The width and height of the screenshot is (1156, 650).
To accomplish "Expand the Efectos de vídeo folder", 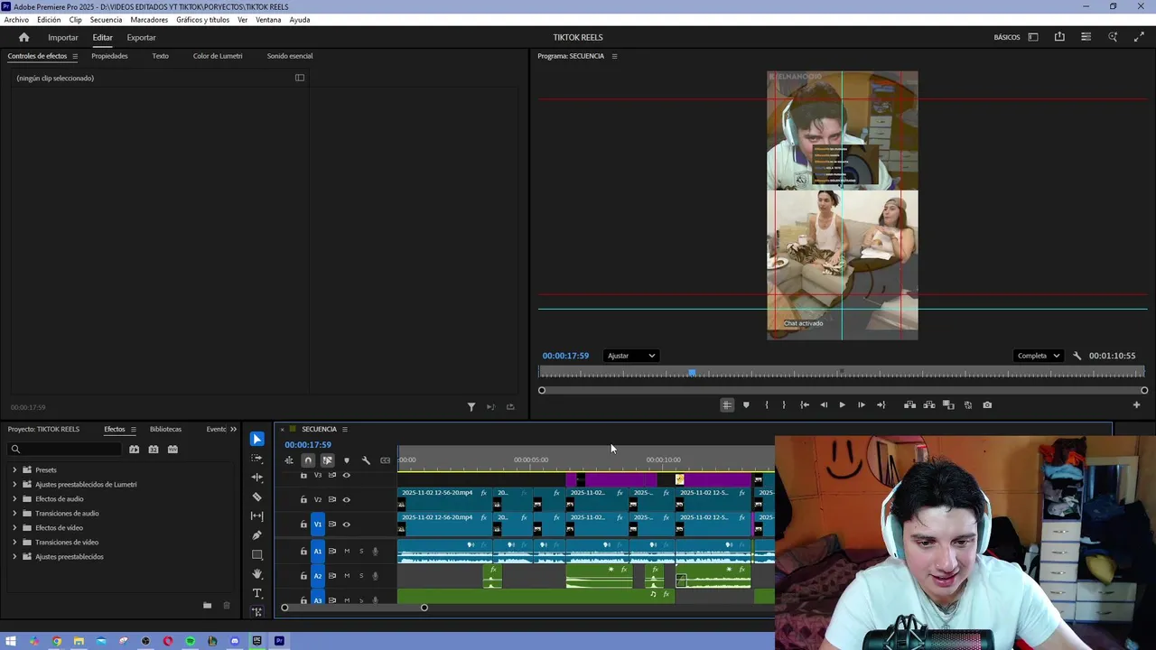I will [14, 528].
